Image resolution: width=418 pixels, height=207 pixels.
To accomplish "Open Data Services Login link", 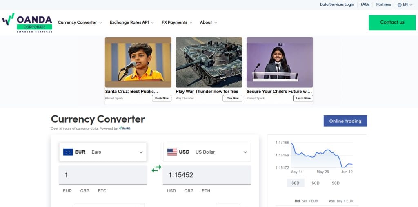I will [337, 4].
